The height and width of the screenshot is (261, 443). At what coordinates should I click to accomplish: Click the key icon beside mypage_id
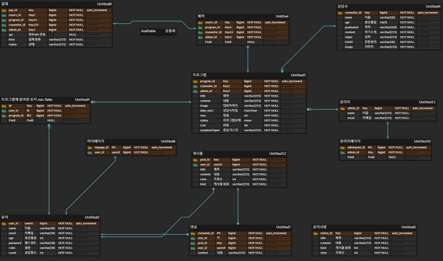click(x=90, y=148)
